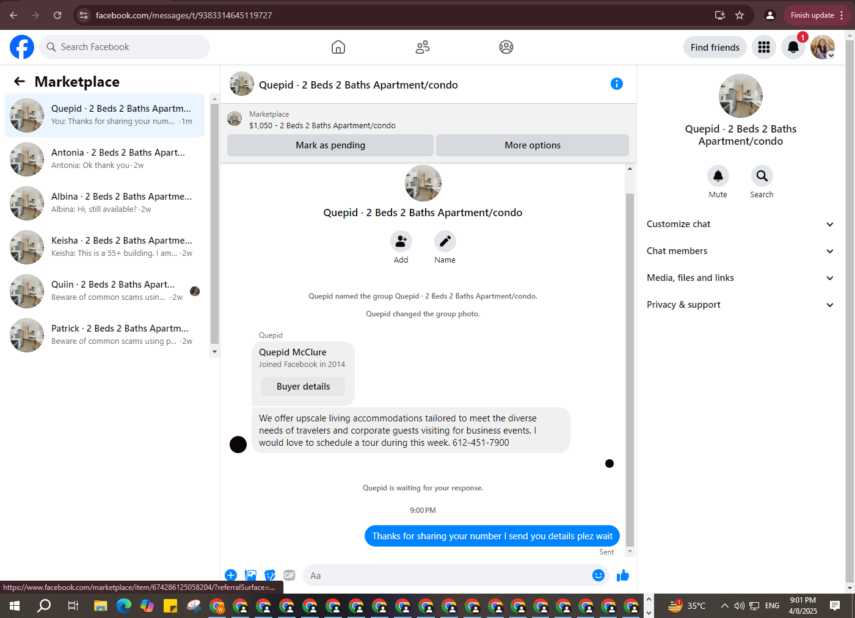Open Microsoft Edge from taskbar
The height and width of the screenshot is (618, 855).
[x=124, y=606]
